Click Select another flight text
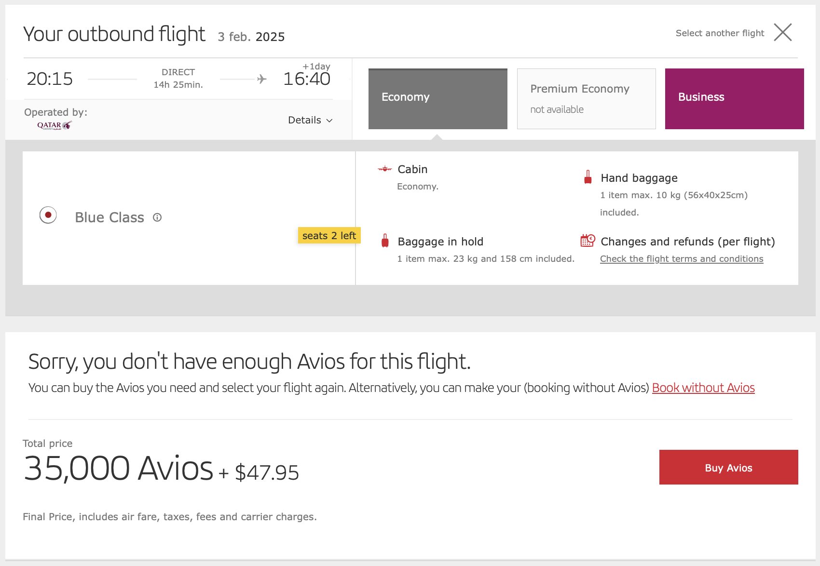This screenshot has width=820, height=566. point(720,33)
